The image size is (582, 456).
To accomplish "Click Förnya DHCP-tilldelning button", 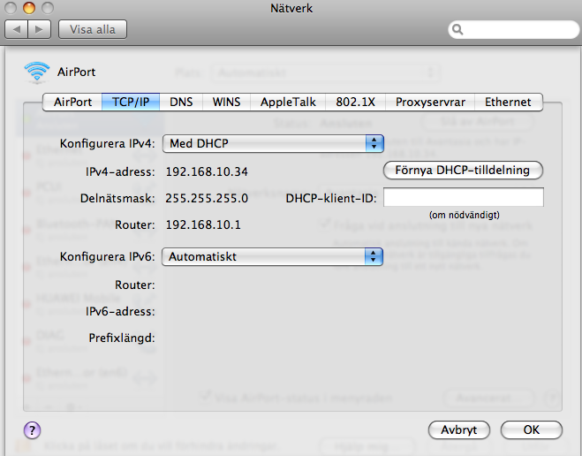I will click(463, 170).
